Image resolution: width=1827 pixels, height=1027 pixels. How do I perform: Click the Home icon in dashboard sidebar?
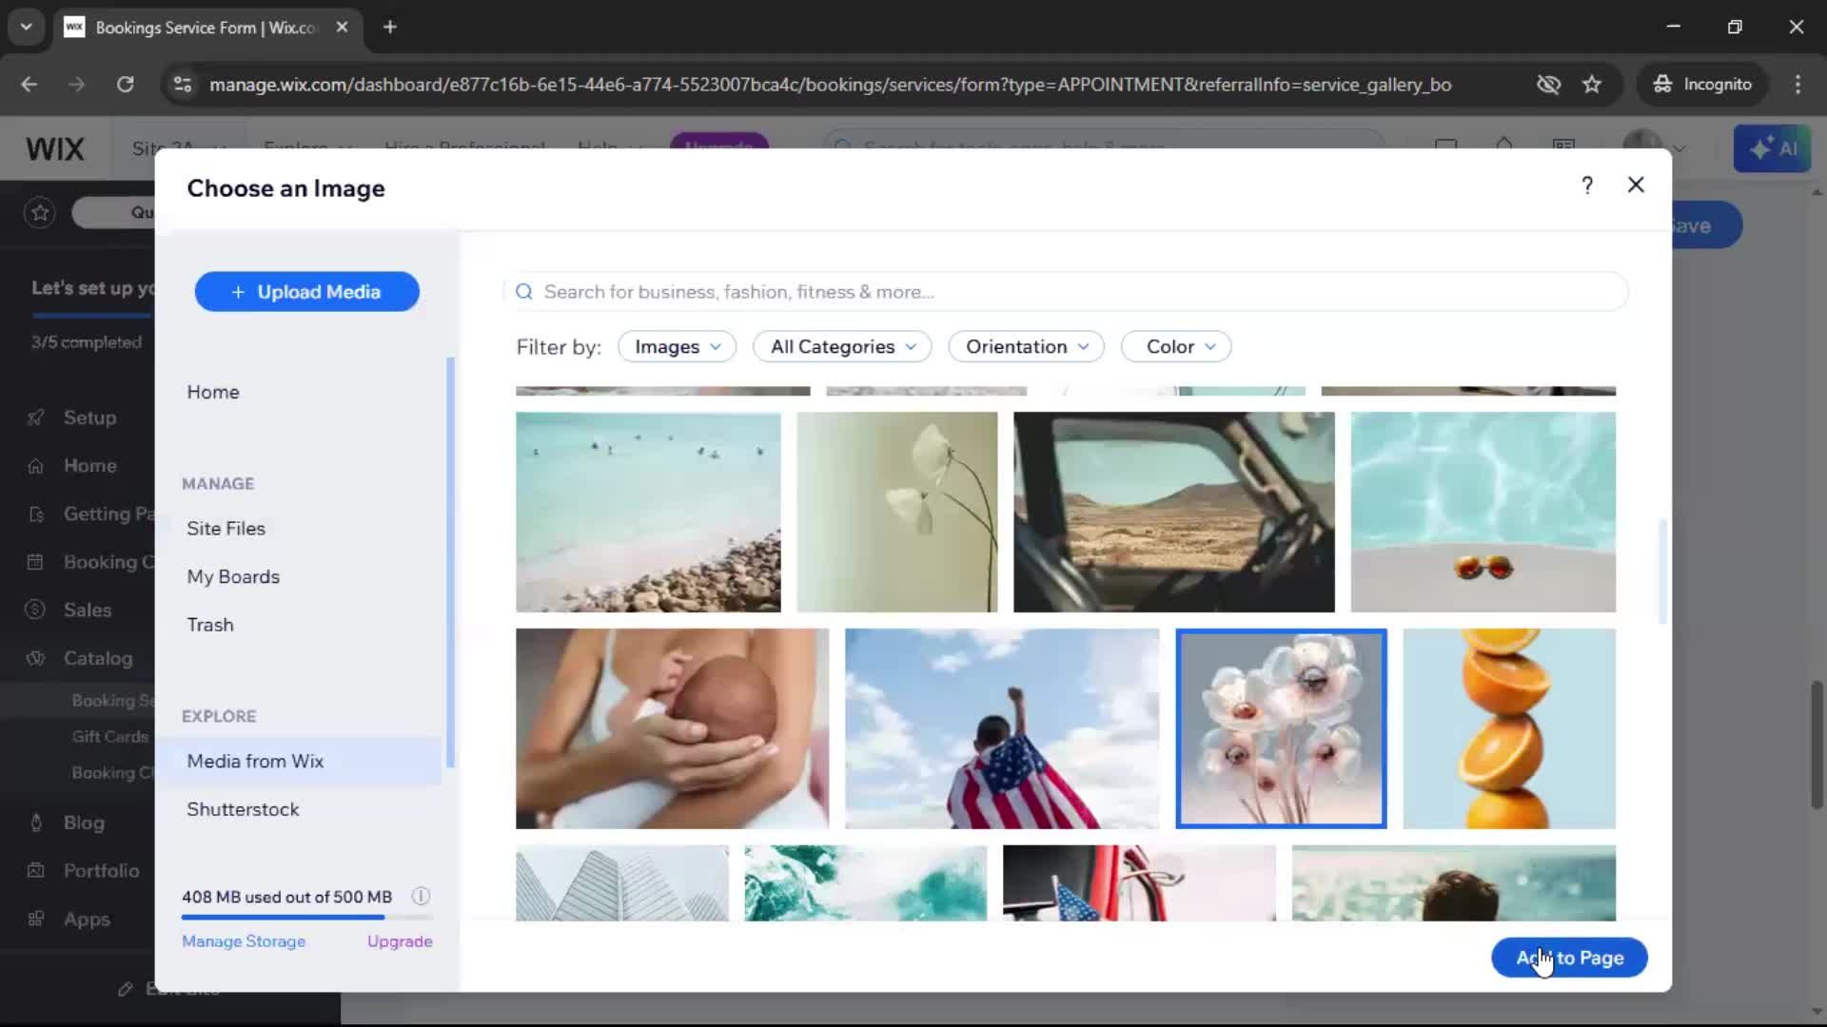(x=36, y=466)
